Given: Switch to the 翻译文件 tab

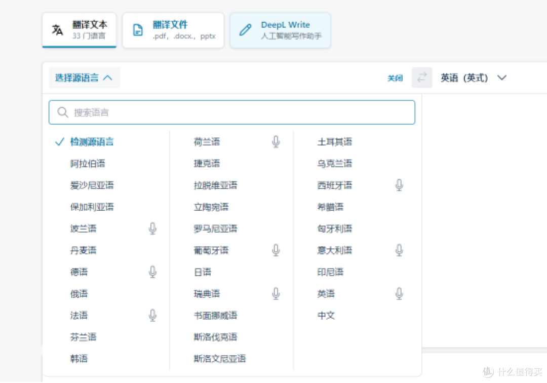Looking at the screenshot, I should 173,30.
